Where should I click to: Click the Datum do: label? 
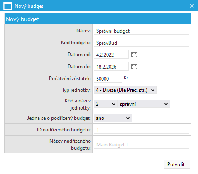[x=79, y=67]
